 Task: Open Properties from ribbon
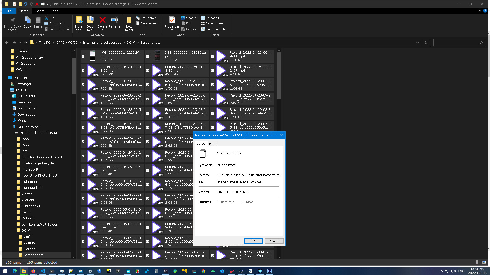tap(172, 22)
